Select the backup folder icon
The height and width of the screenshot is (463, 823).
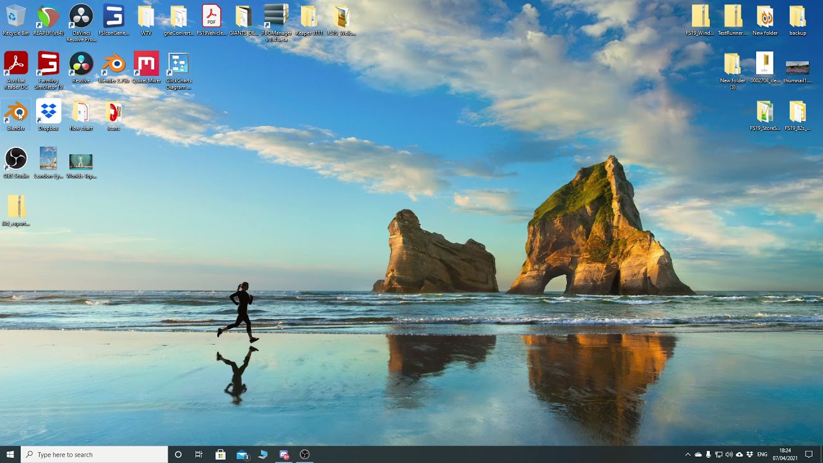pos(797,20)
